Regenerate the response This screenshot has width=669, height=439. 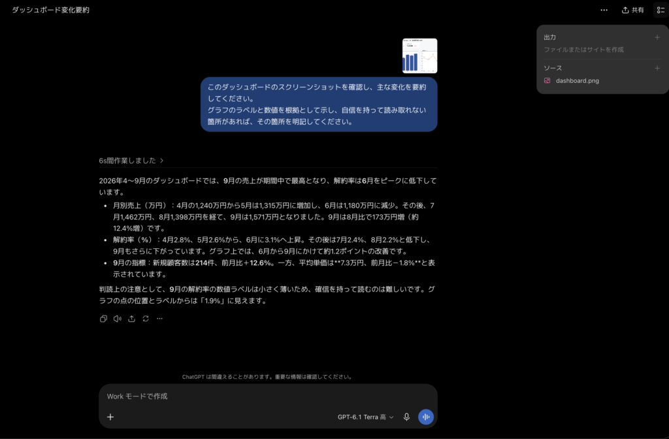coord(146,319)
